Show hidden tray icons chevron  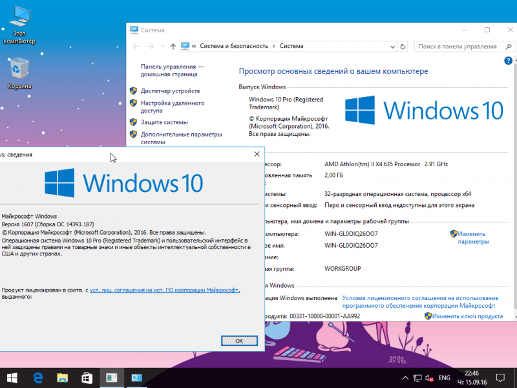(x=405, y=378)
